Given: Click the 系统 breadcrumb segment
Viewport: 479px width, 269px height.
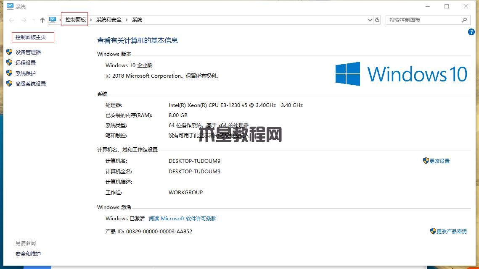Looking at the screenshot, I should [x=137, y=20].
